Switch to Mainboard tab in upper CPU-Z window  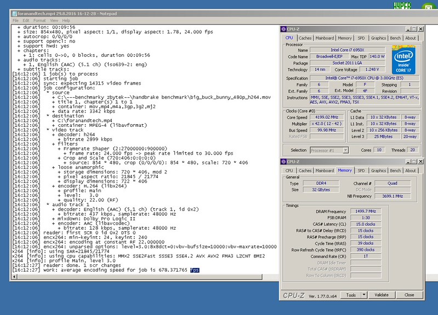324,38
